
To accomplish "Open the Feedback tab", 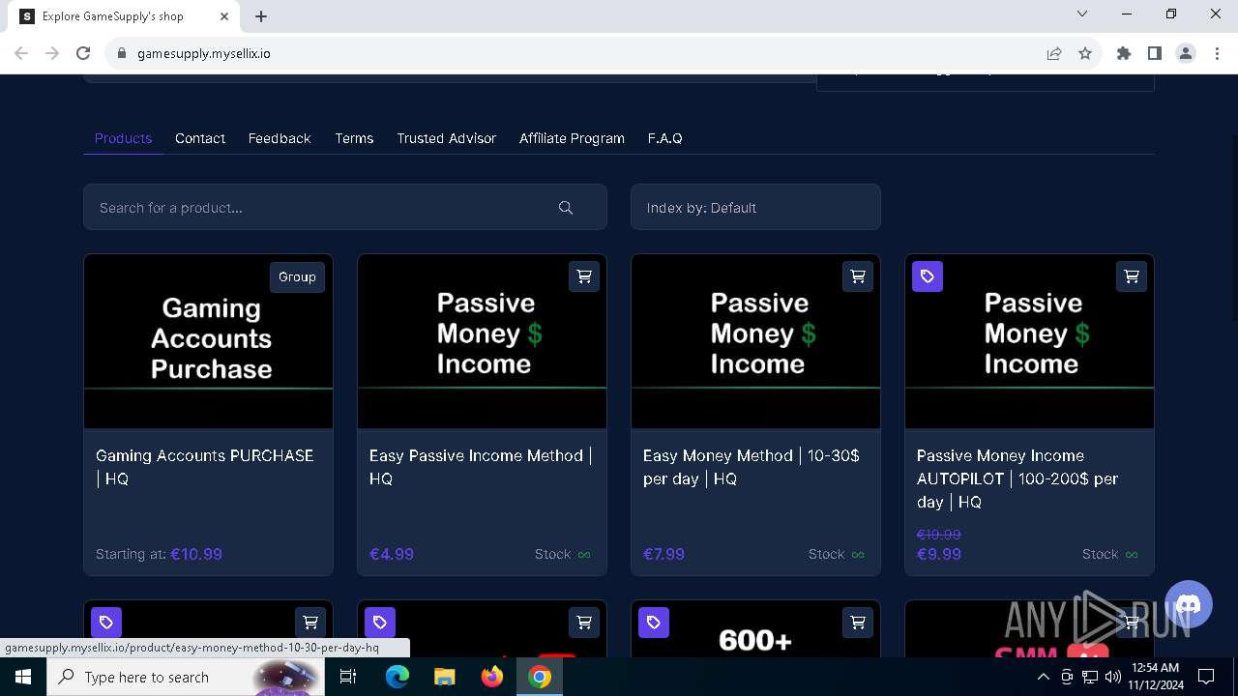I will pyautogui.click(x=280, y=138).
